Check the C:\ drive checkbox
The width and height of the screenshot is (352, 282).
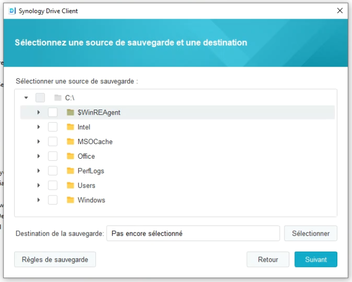(40, 98)
